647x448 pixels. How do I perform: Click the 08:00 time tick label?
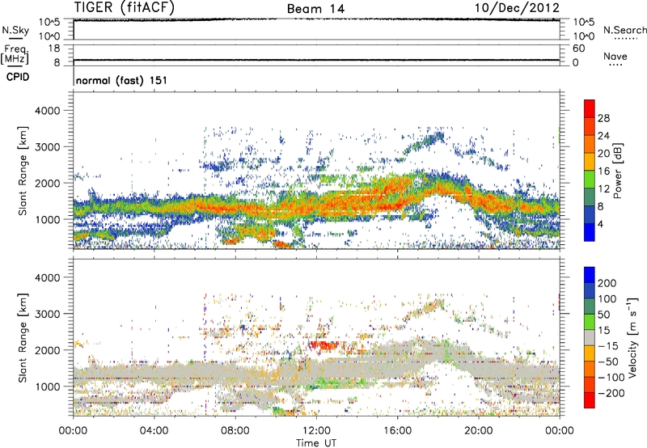tap(235, 431)
